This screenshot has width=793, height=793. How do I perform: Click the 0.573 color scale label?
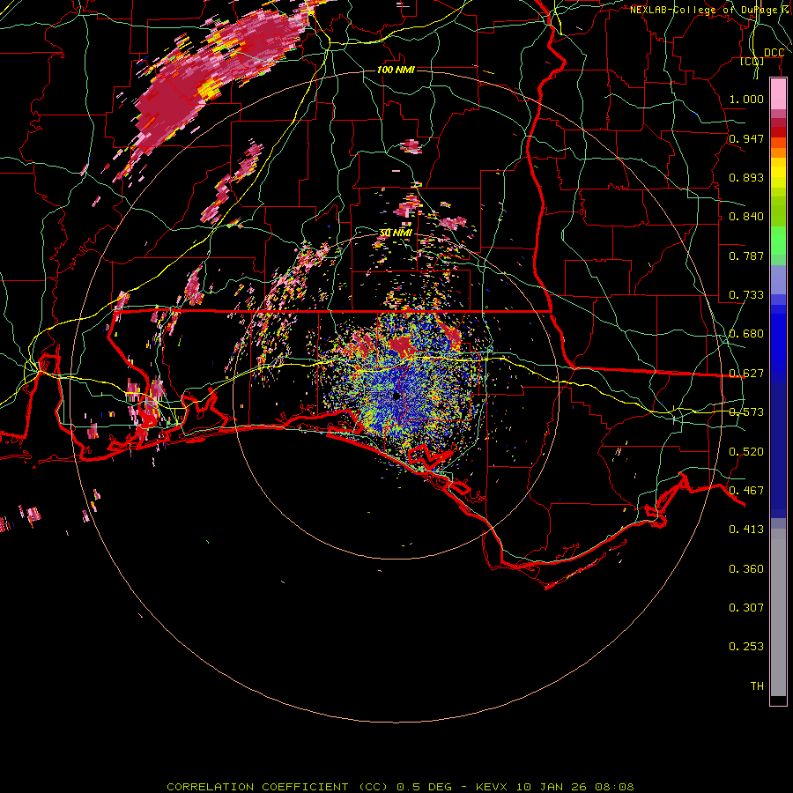tap(746, 412)
